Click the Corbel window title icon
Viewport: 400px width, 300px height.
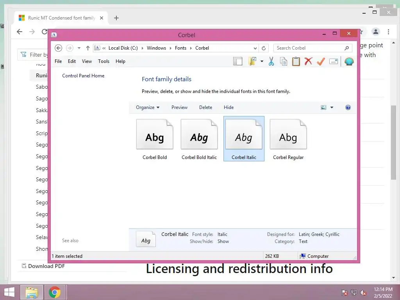coord(54,35)
